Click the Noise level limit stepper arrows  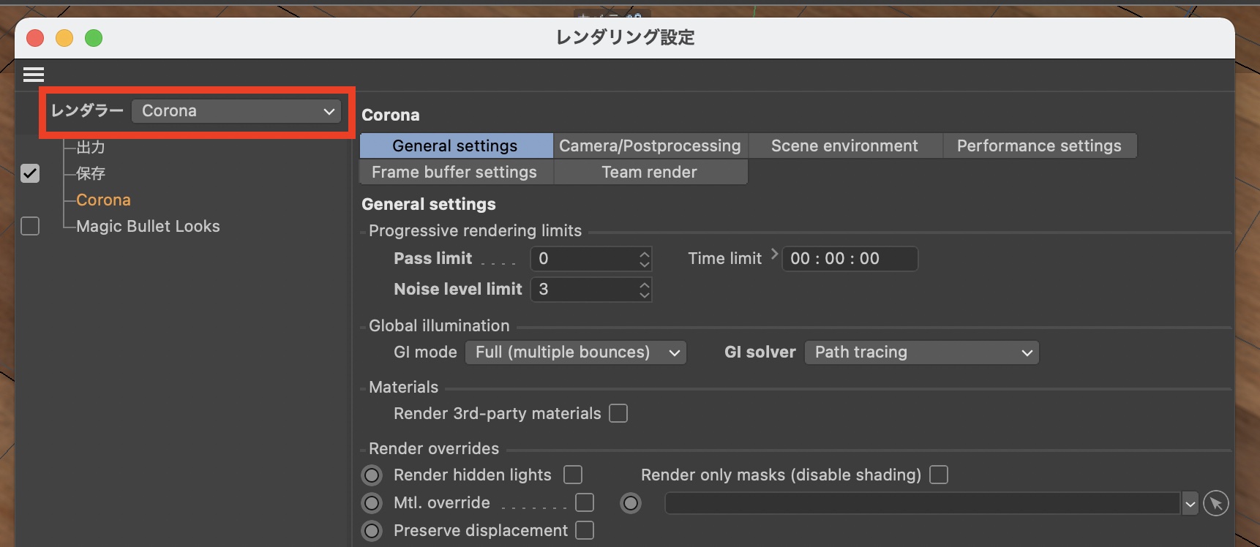[644, 290]
